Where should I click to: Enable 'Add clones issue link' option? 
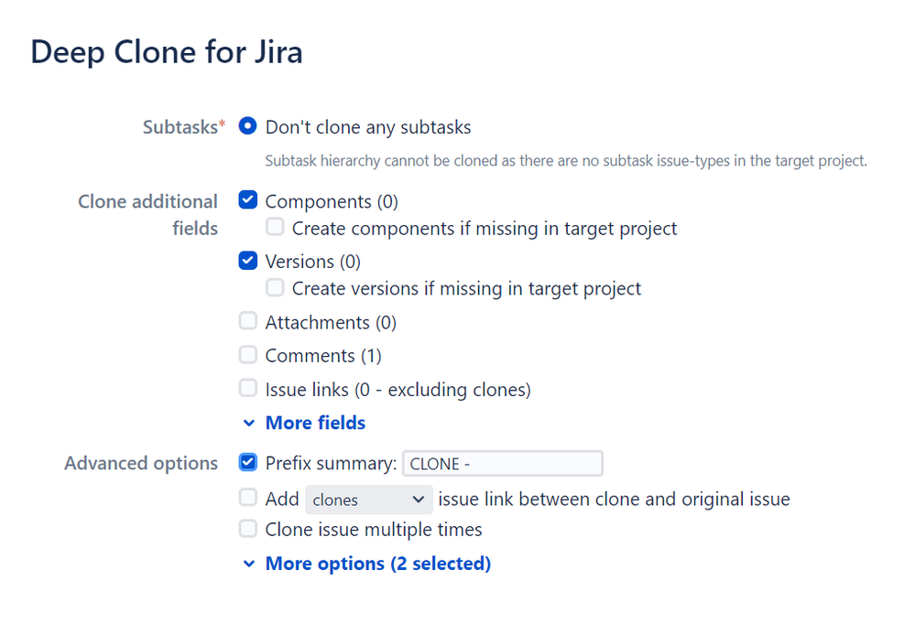(x=247, y=498)
